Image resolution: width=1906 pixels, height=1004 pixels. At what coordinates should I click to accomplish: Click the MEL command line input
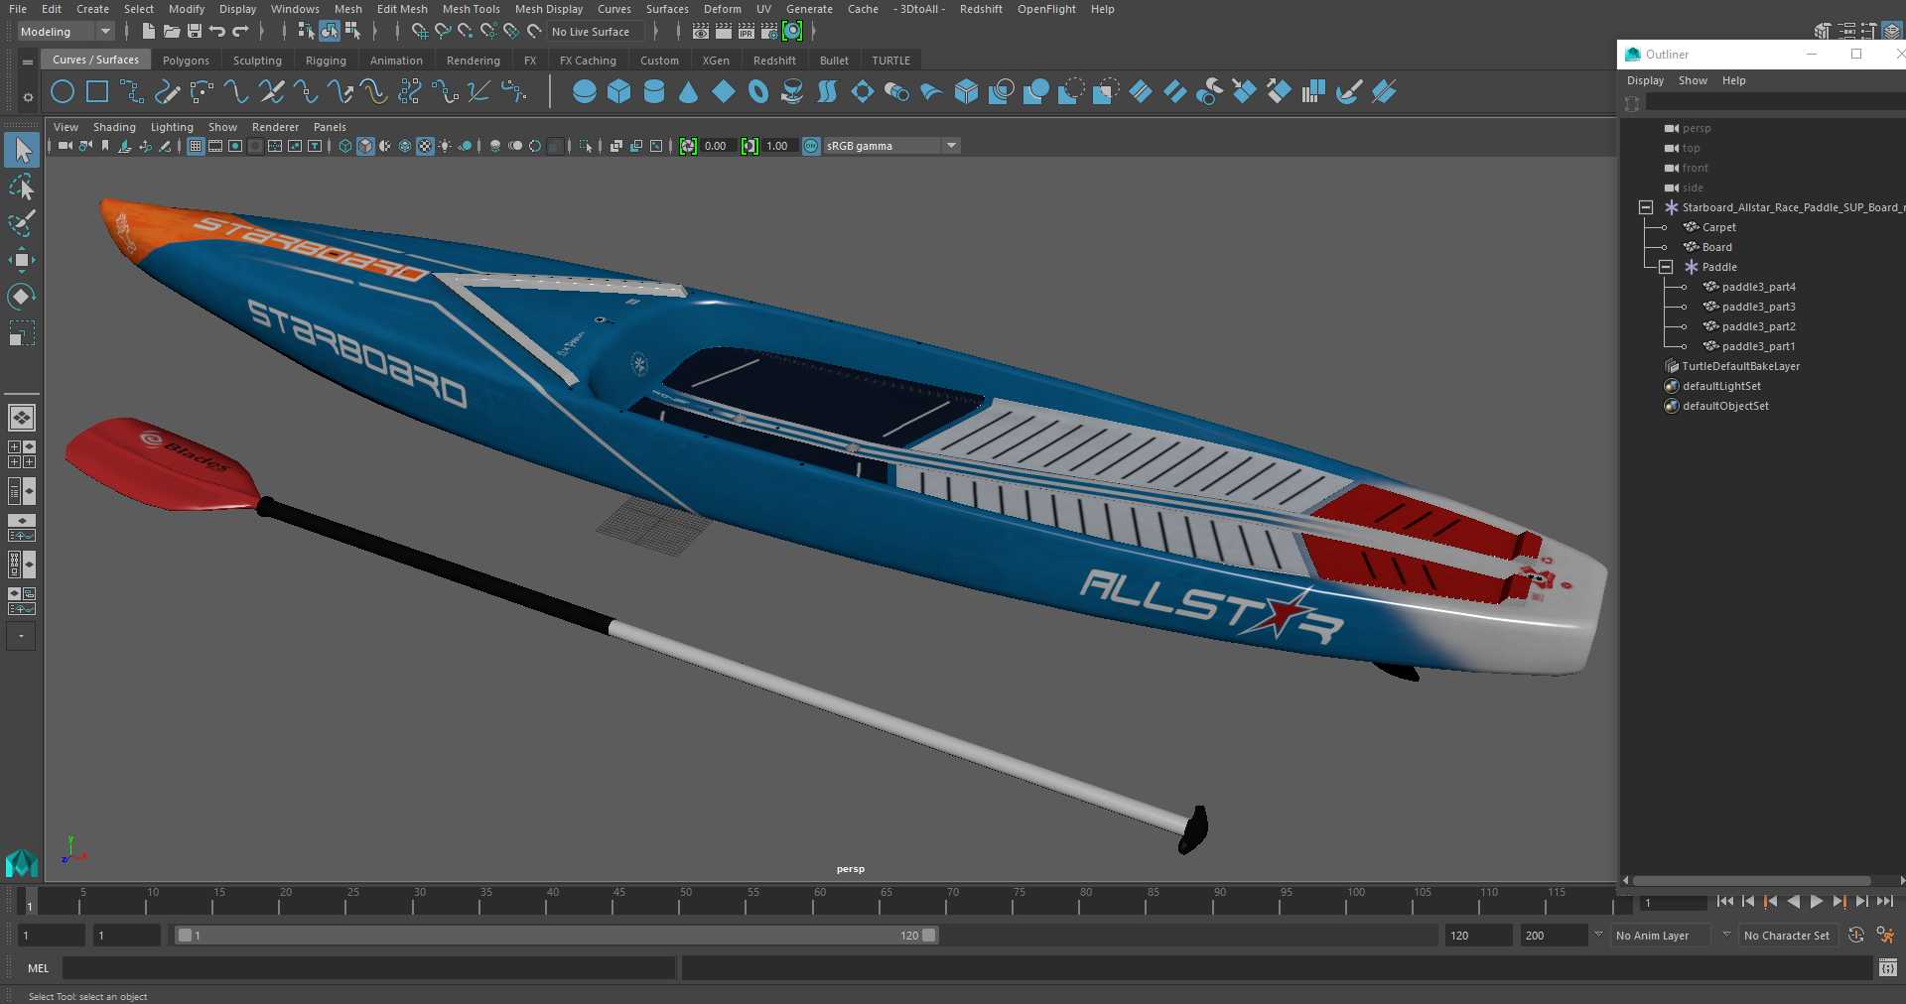368,968
